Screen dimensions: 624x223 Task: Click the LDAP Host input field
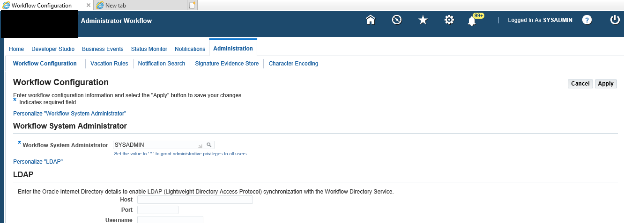click(x=195, y=200)
